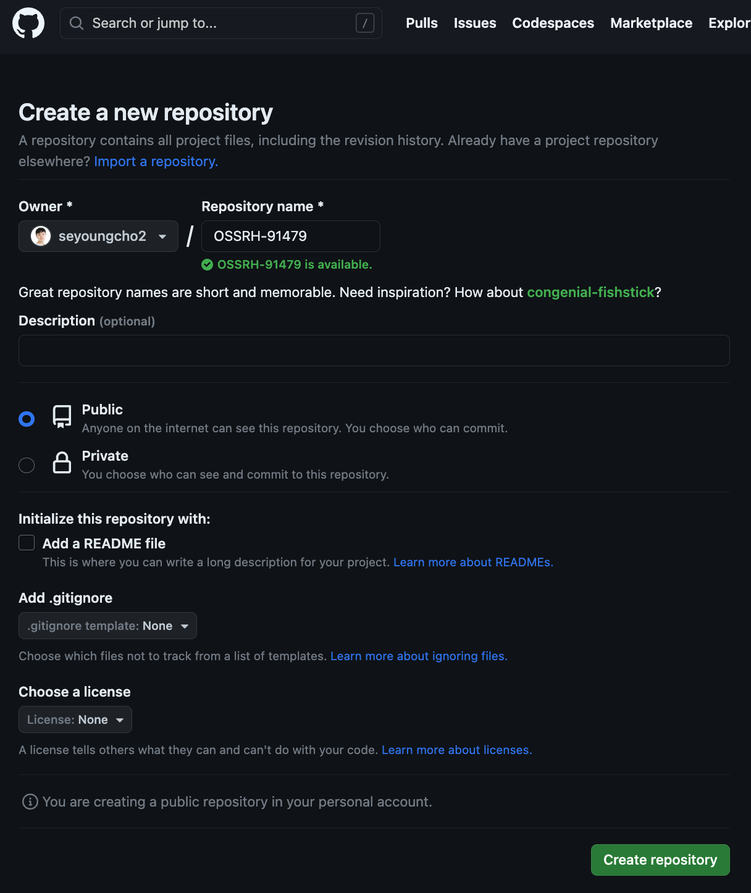Click the Create repository button
Image resolution: width=751 pixels, height=893 pixels.
(660, 860)
